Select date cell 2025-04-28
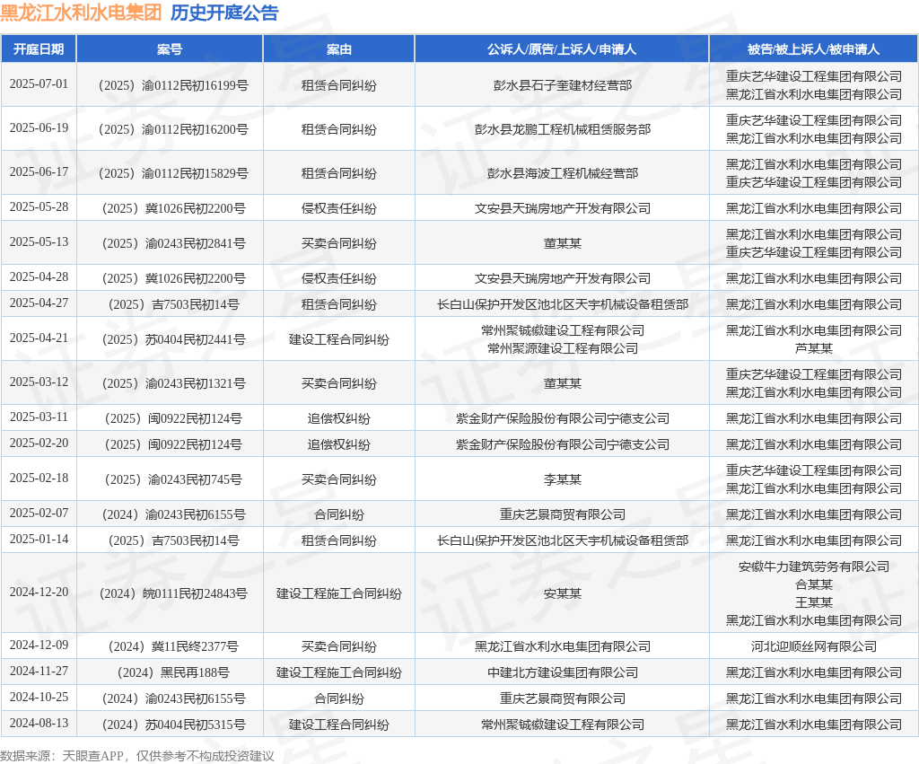919x764 pixels. pyautogui.click(x=39, y=277)
